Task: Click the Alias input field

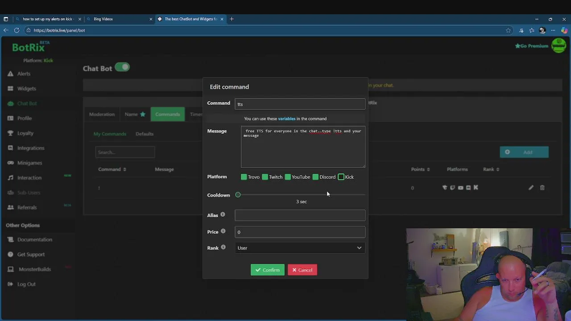Action: [x=300, y=216]
